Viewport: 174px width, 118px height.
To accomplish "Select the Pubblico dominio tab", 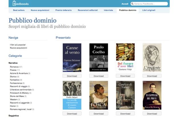I will click(x=128, y=10).
